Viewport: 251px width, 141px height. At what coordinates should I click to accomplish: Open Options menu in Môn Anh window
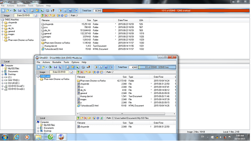[x=75, y=62]
